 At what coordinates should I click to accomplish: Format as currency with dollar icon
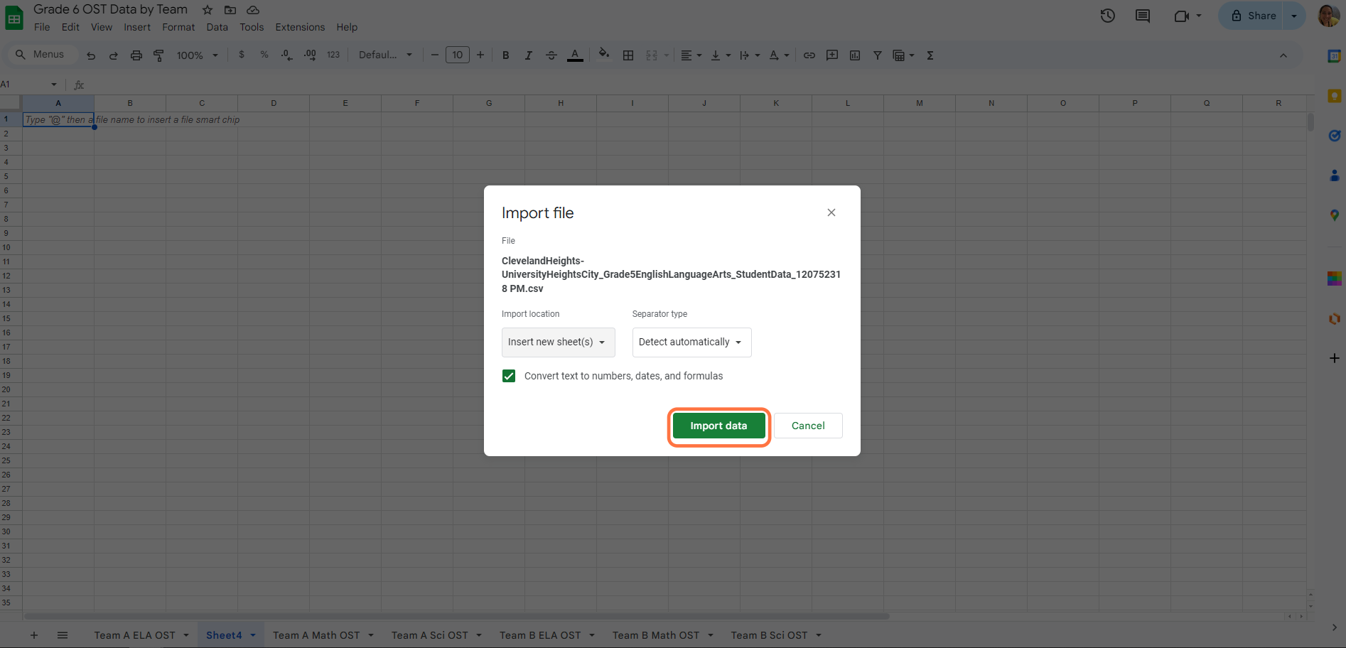pos(242,55)
